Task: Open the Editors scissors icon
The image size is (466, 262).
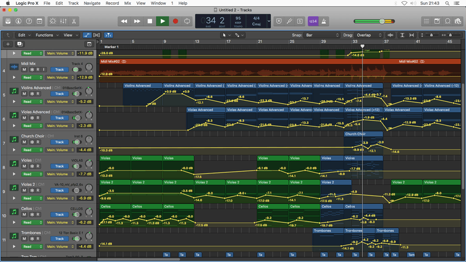Action: tap(74, 21)
